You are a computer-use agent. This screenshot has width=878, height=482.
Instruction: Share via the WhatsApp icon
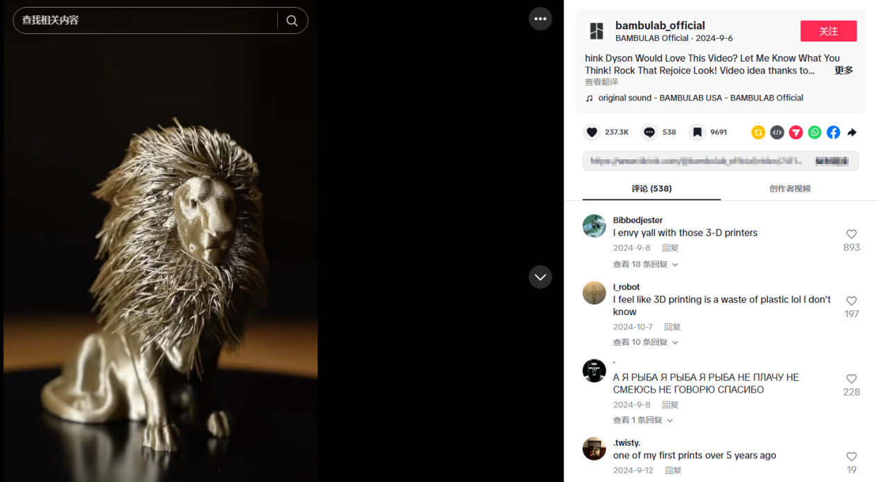tap(814, 132)
